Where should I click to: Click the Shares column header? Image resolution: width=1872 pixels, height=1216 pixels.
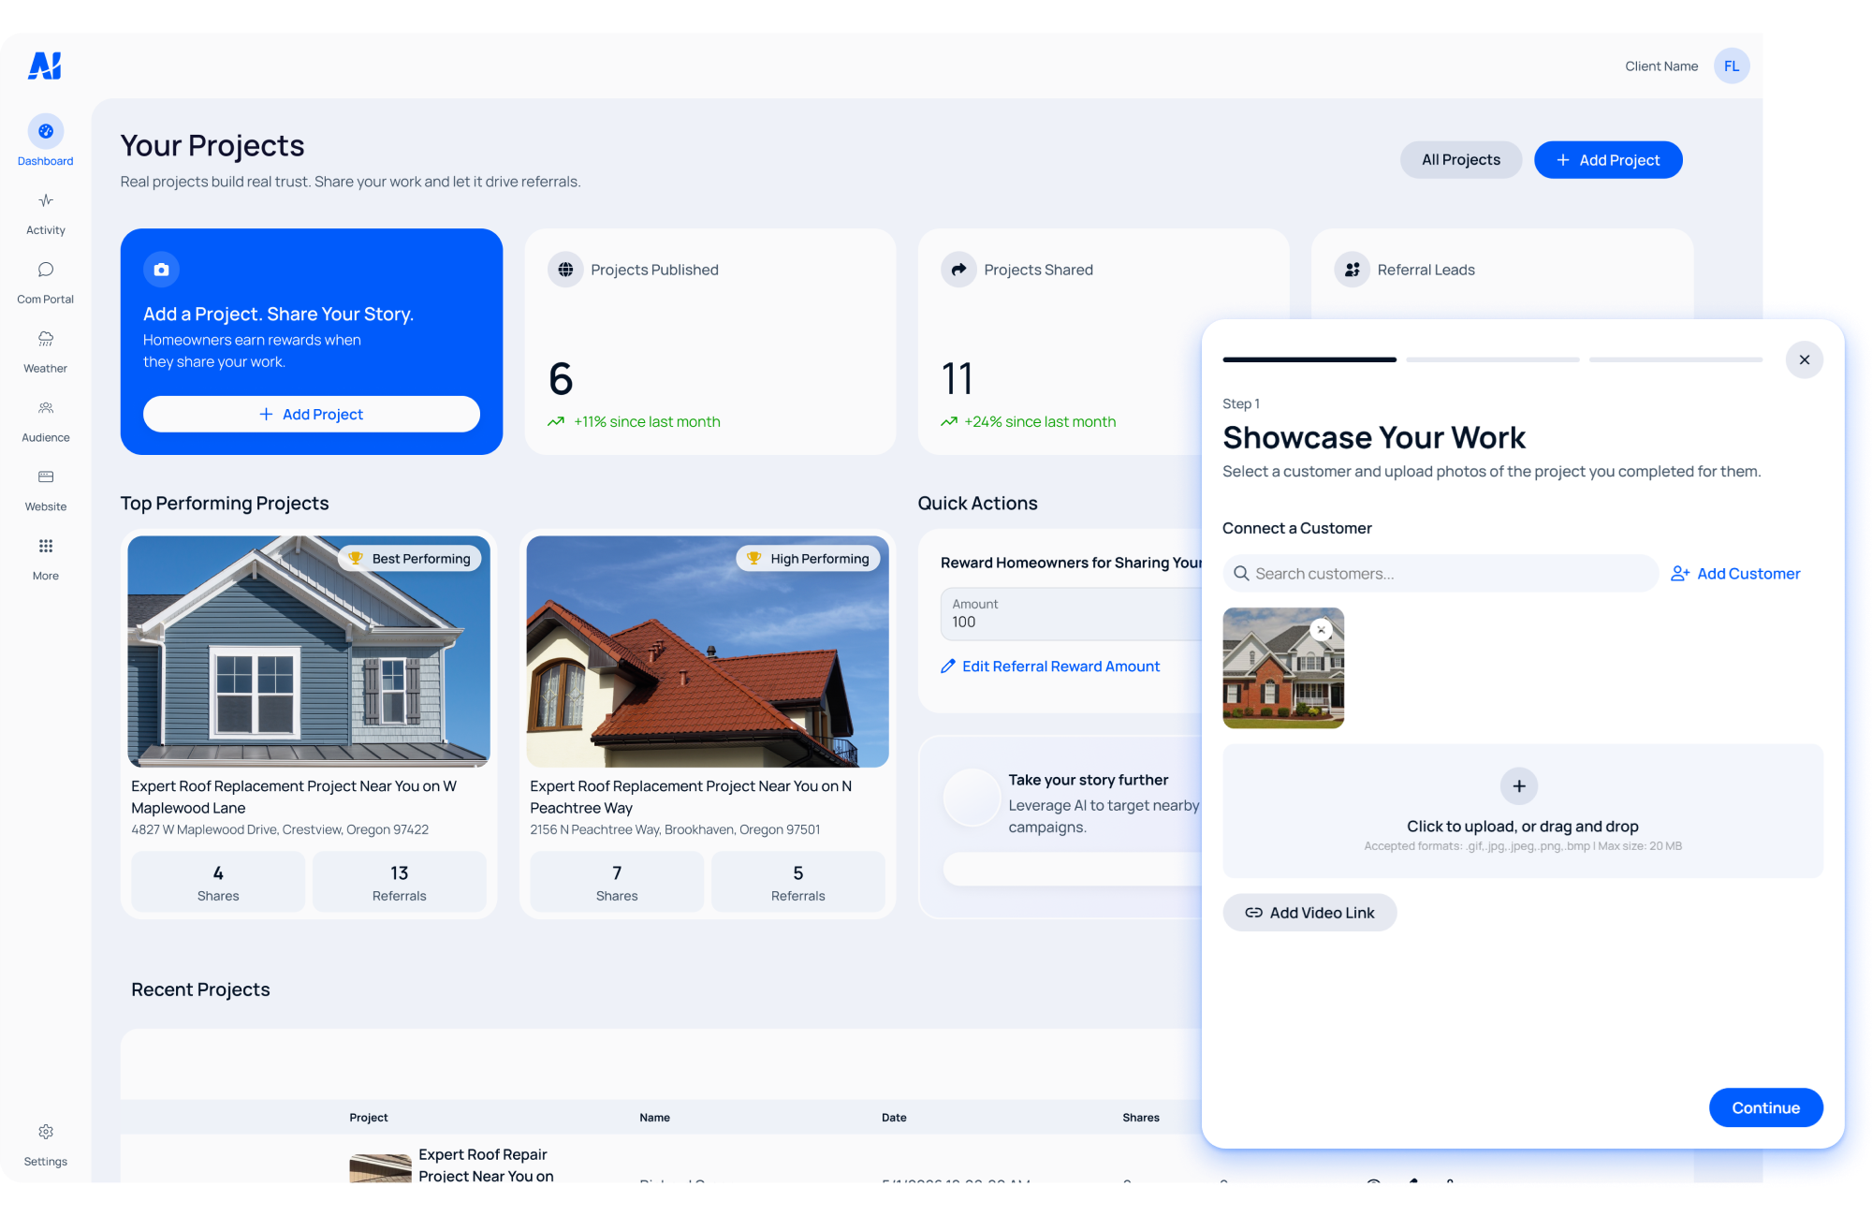(1141, 1118)
